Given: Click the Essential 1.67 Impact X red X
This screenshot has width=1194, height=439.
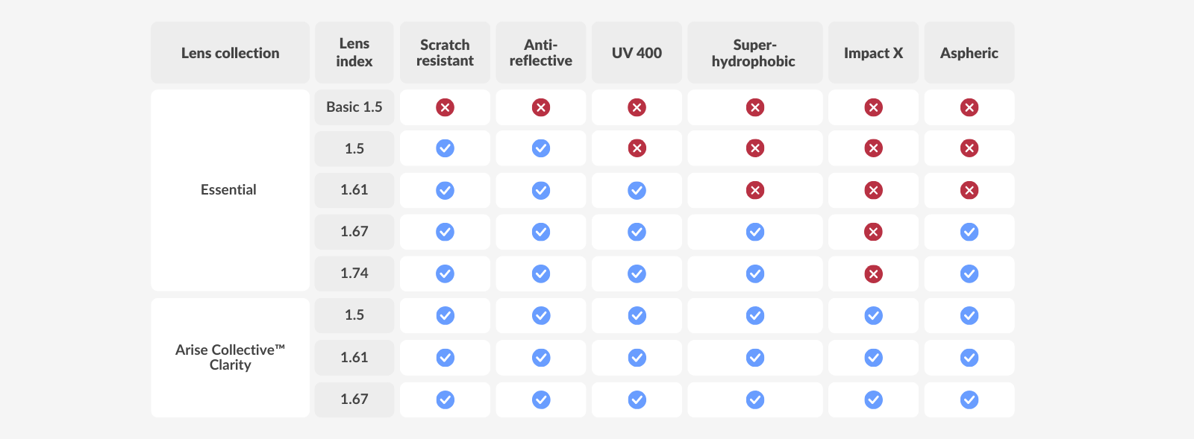Looking at the screenshot, I should [873, 232].
